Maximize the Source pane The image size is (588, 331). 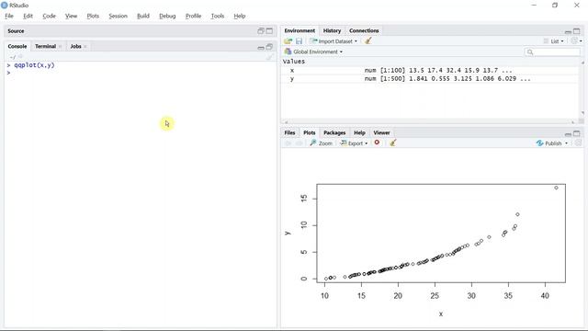[x=269, y=30]
